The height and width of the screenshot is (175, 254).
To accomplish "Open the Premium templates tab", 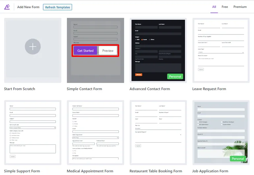I will point(240,7).
